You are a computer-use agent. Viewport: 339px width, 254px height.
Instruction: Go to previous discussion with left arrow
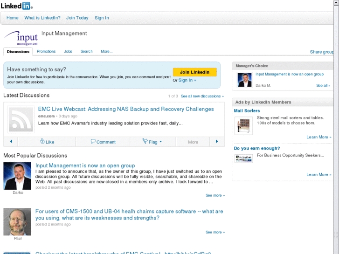pos(11,142)
